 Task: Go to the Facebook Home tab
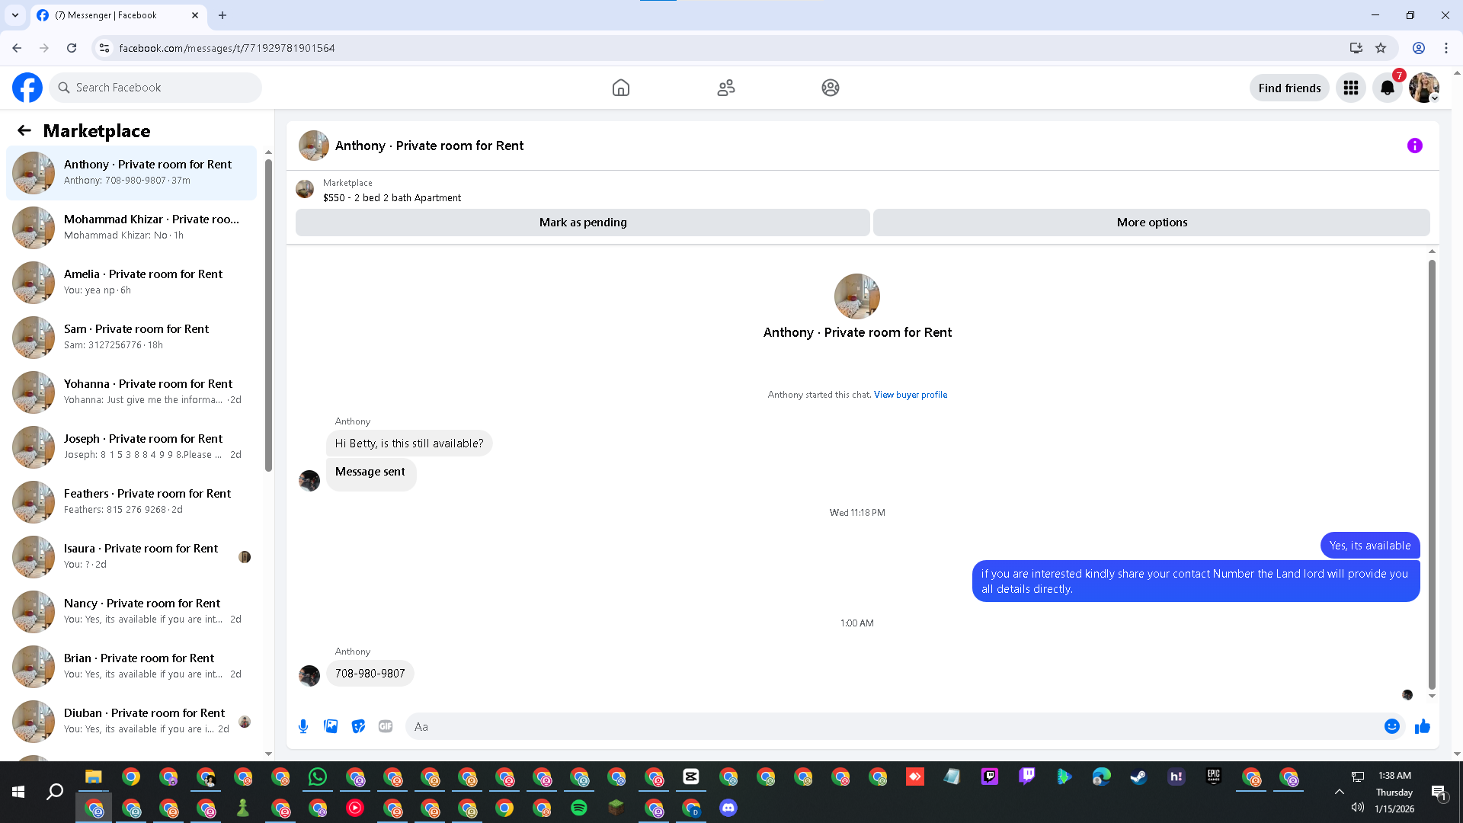621,88
